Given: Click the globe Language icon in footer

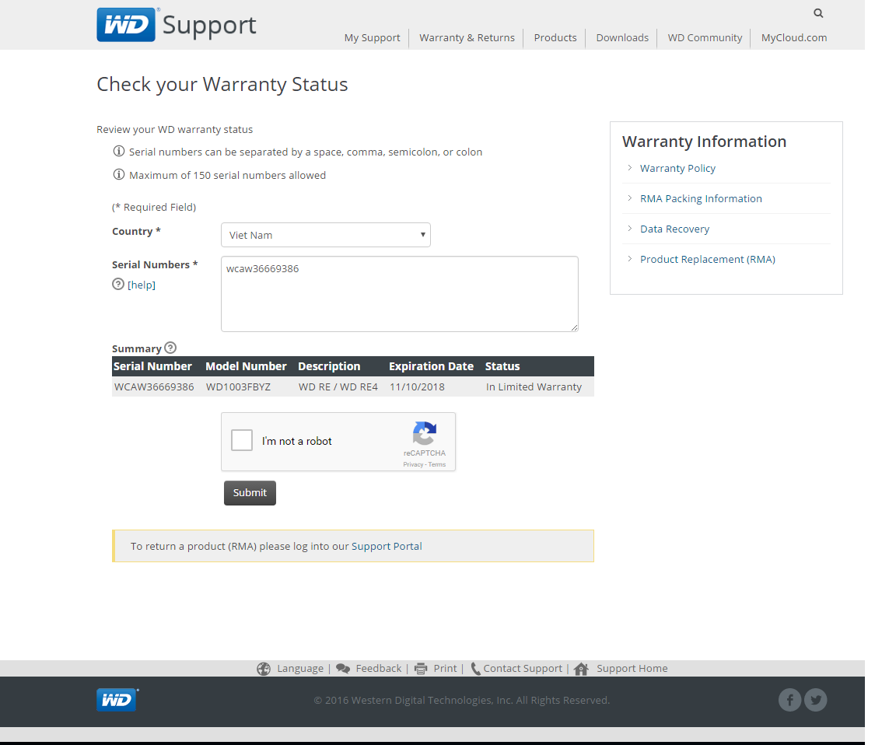Looking at the screenshot, I should point(264,669).
